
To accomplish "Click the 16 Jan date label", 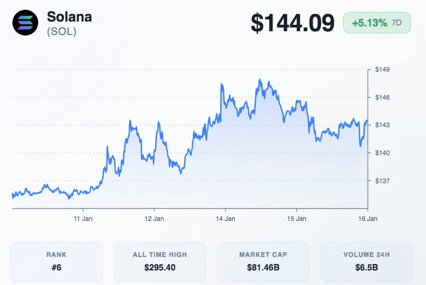I will [x=368, y=219].
